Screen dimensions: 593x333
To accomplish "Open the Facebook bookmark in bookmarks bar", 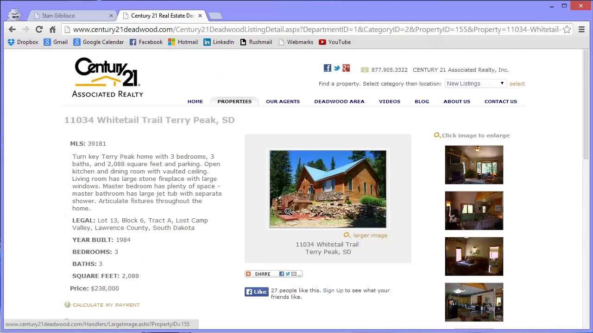I will click(x=146, y=42).
